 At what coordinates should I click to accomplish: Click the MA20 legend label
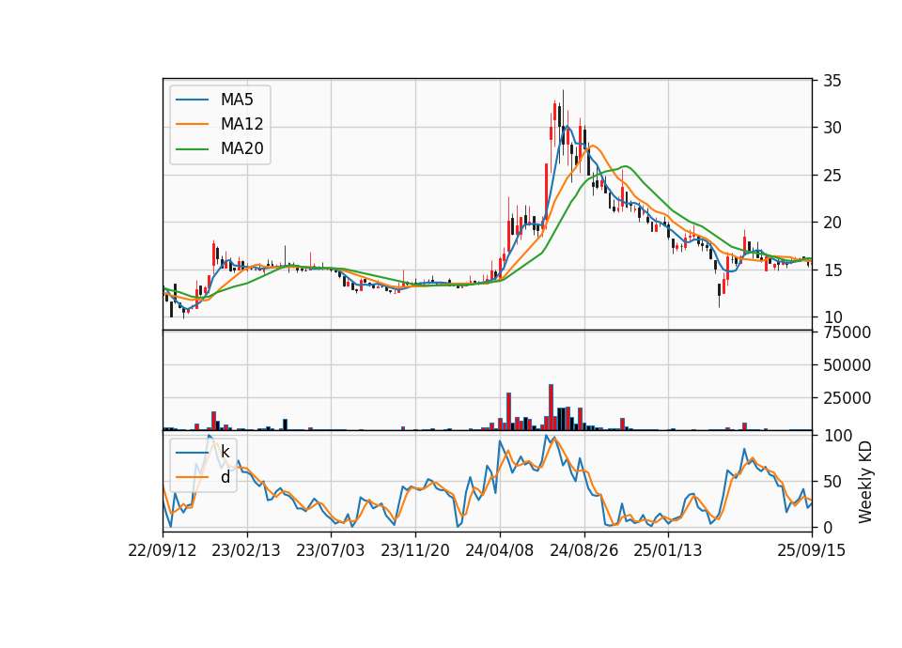[241, 148]
